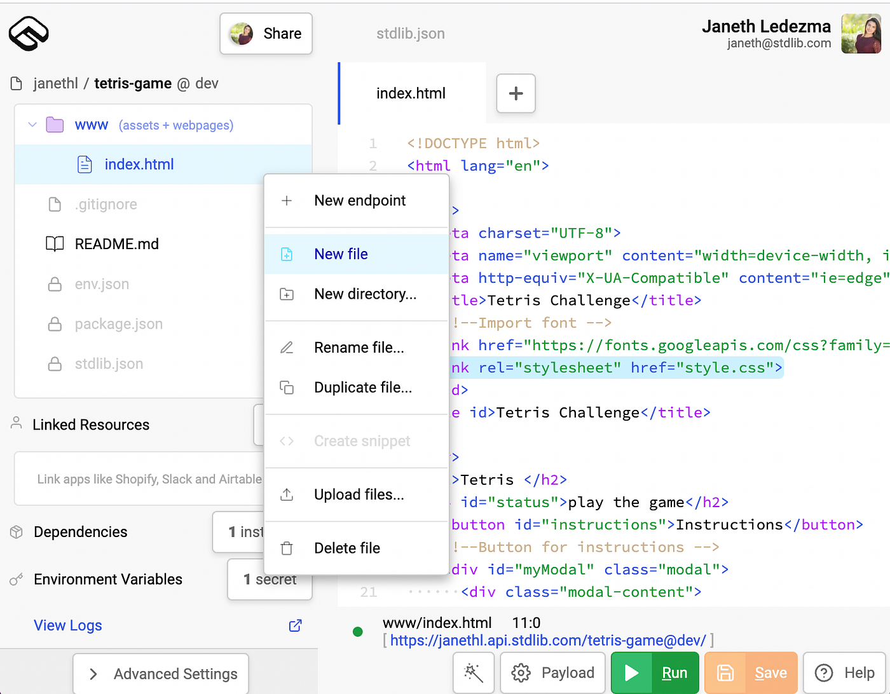Save the file with the Save button

(751, 673)
